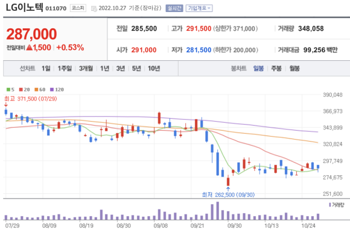Select the 10년 line chart tab
This screenshot has height=236, width=350.
pyautogui.click(x=154, y=69)
